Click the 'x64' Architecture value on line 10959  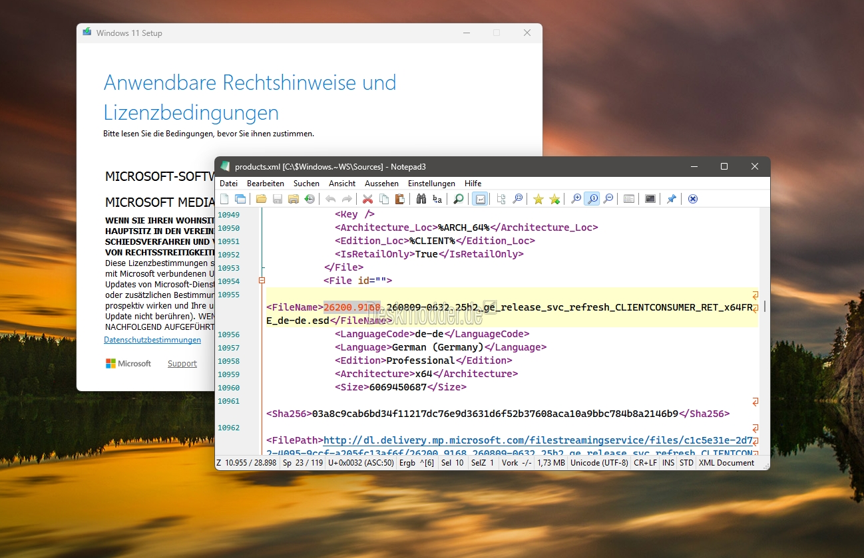pos(423,374)
